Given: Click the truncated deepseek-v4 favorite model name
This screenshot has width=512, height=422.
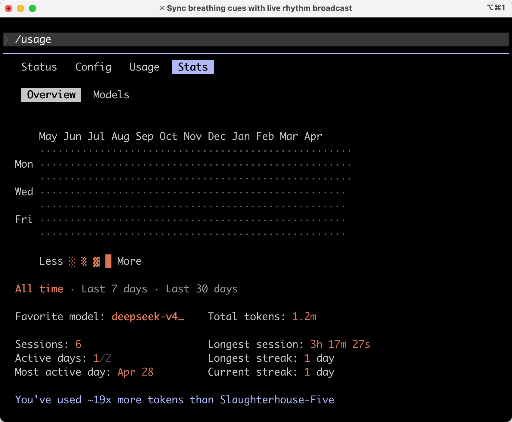Looking at the screenshot, I should tap(148, 316).
